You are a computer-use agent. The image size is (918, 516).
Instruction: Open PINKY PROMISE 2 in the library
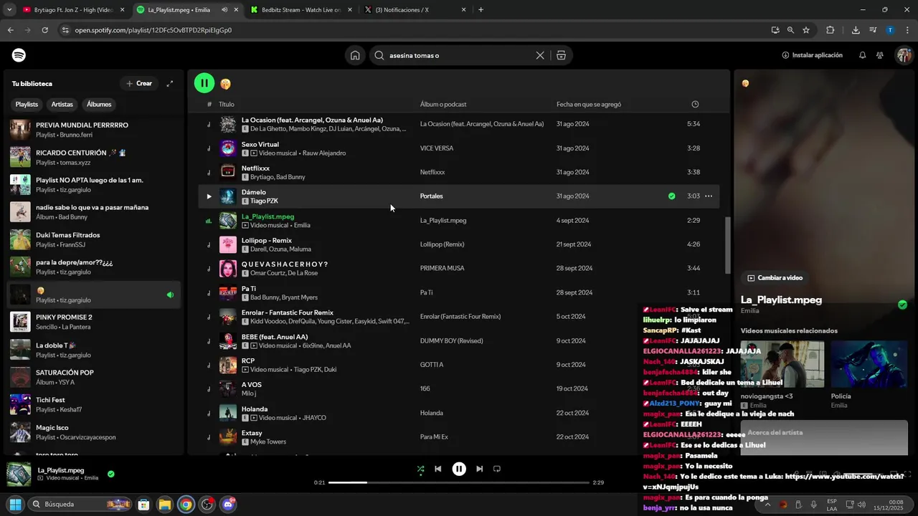point(93,322)
